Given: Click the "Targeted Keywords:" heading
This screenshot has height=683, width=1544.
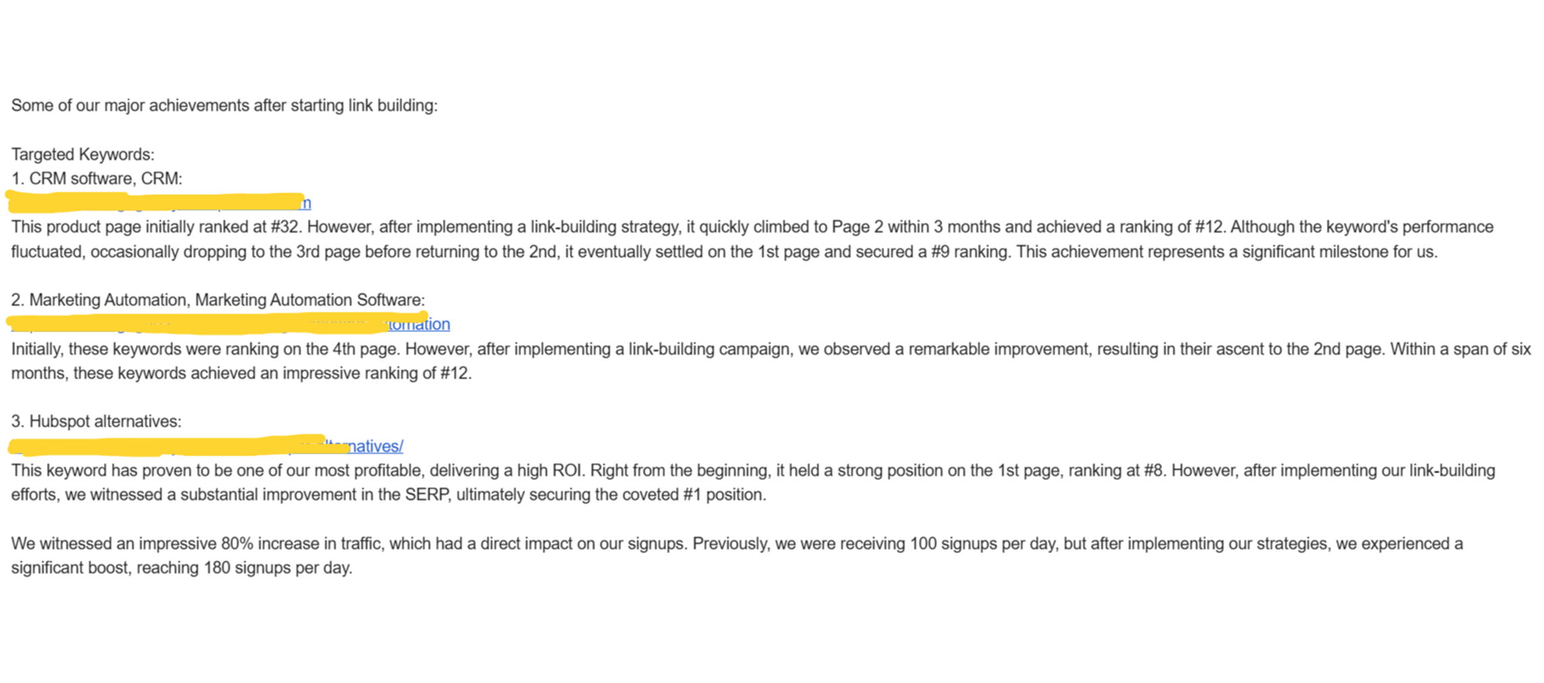Looking at the screenshot, I should click(x=83, y=154).
